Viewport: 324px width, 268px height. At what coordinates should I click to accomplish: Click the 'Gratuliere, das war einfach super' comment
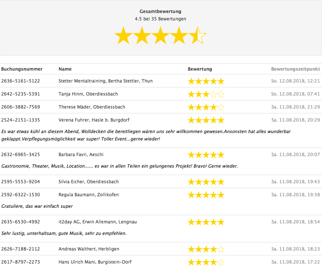(x=37, y=206)
